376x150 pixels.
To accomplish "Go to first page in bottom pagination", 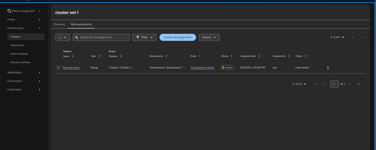I will coord(317,84).
